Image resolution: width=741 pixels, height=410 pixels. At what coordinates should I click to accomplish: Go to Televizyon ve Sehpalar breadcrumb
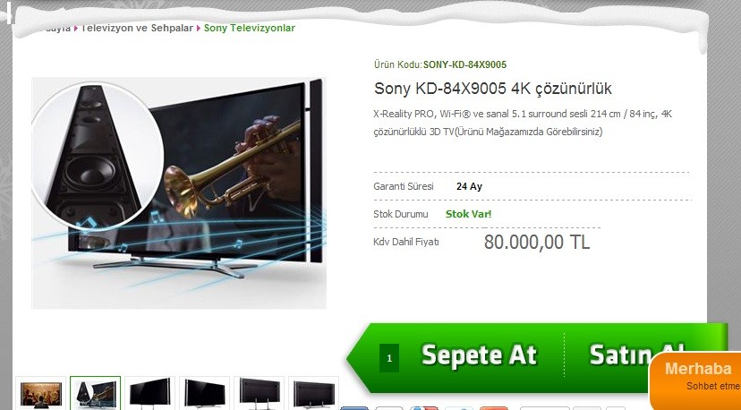point(137,28)
